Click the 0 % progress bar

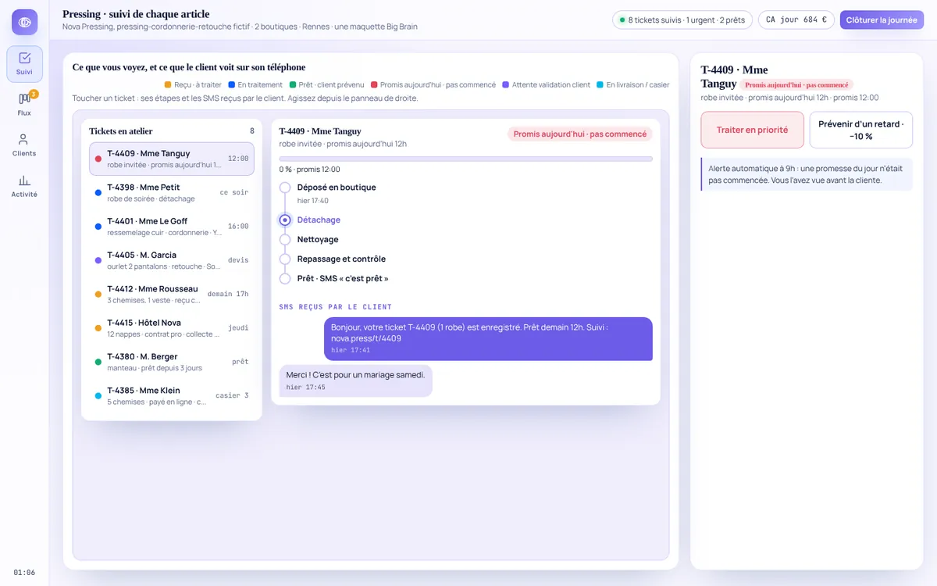tap(465, 159)
